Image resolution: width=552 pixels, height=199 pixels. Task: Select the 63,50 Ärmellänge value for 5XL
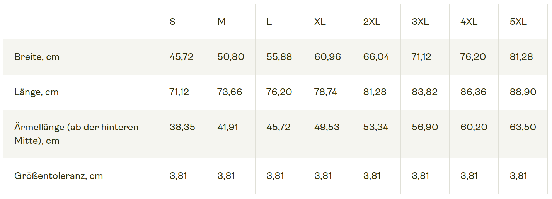pos(523,128)
